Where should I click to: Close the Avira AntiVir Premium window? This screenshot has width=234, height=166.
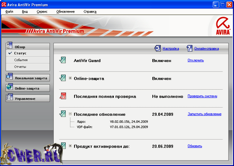[229, 5]
